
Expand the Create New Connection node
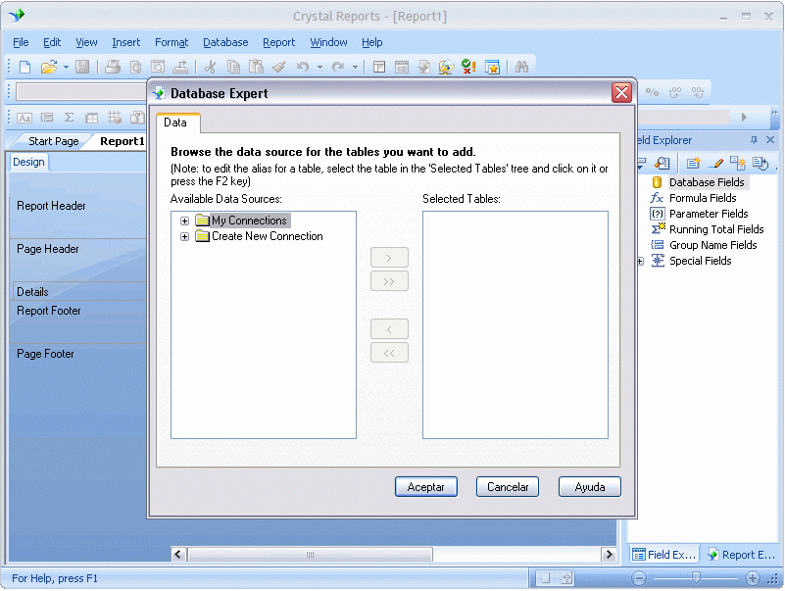coord(185,236)
